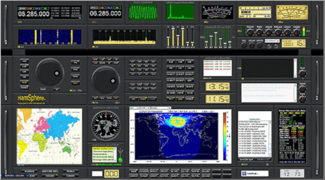Toggle POWER on the first transceiver
The width and height of the screenshot is (325, 180).
point(24,88)
